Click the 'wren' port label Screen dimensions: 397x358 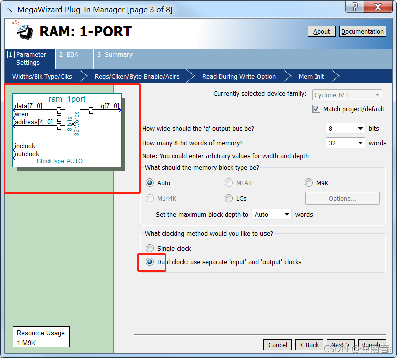(x=21, y=114)
